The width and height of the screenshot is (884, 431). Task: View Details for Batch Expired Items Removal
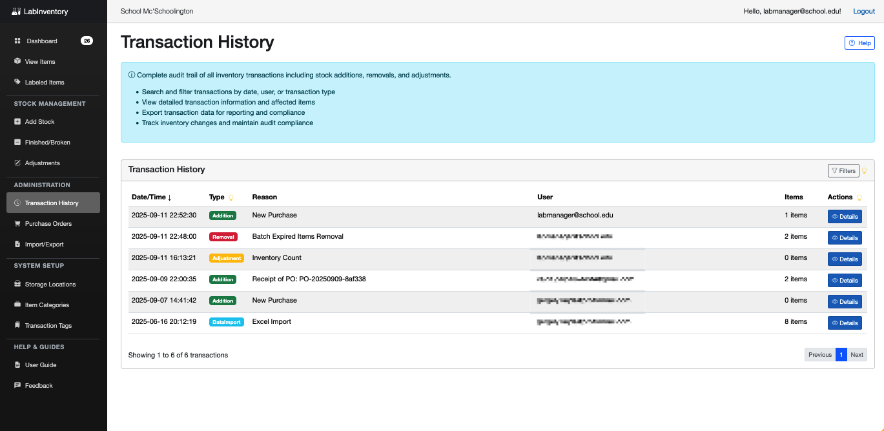pos(845,238)
